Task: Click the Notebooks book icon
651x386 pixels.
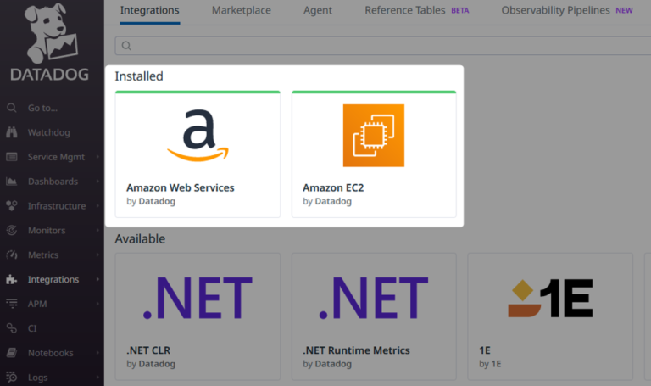Action: click(12, 353)
